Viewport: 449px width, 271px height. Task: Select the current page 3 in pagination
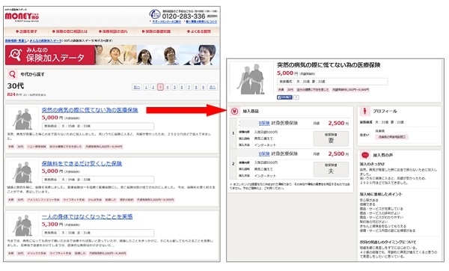pyautogui.click(x=160, y=87)
